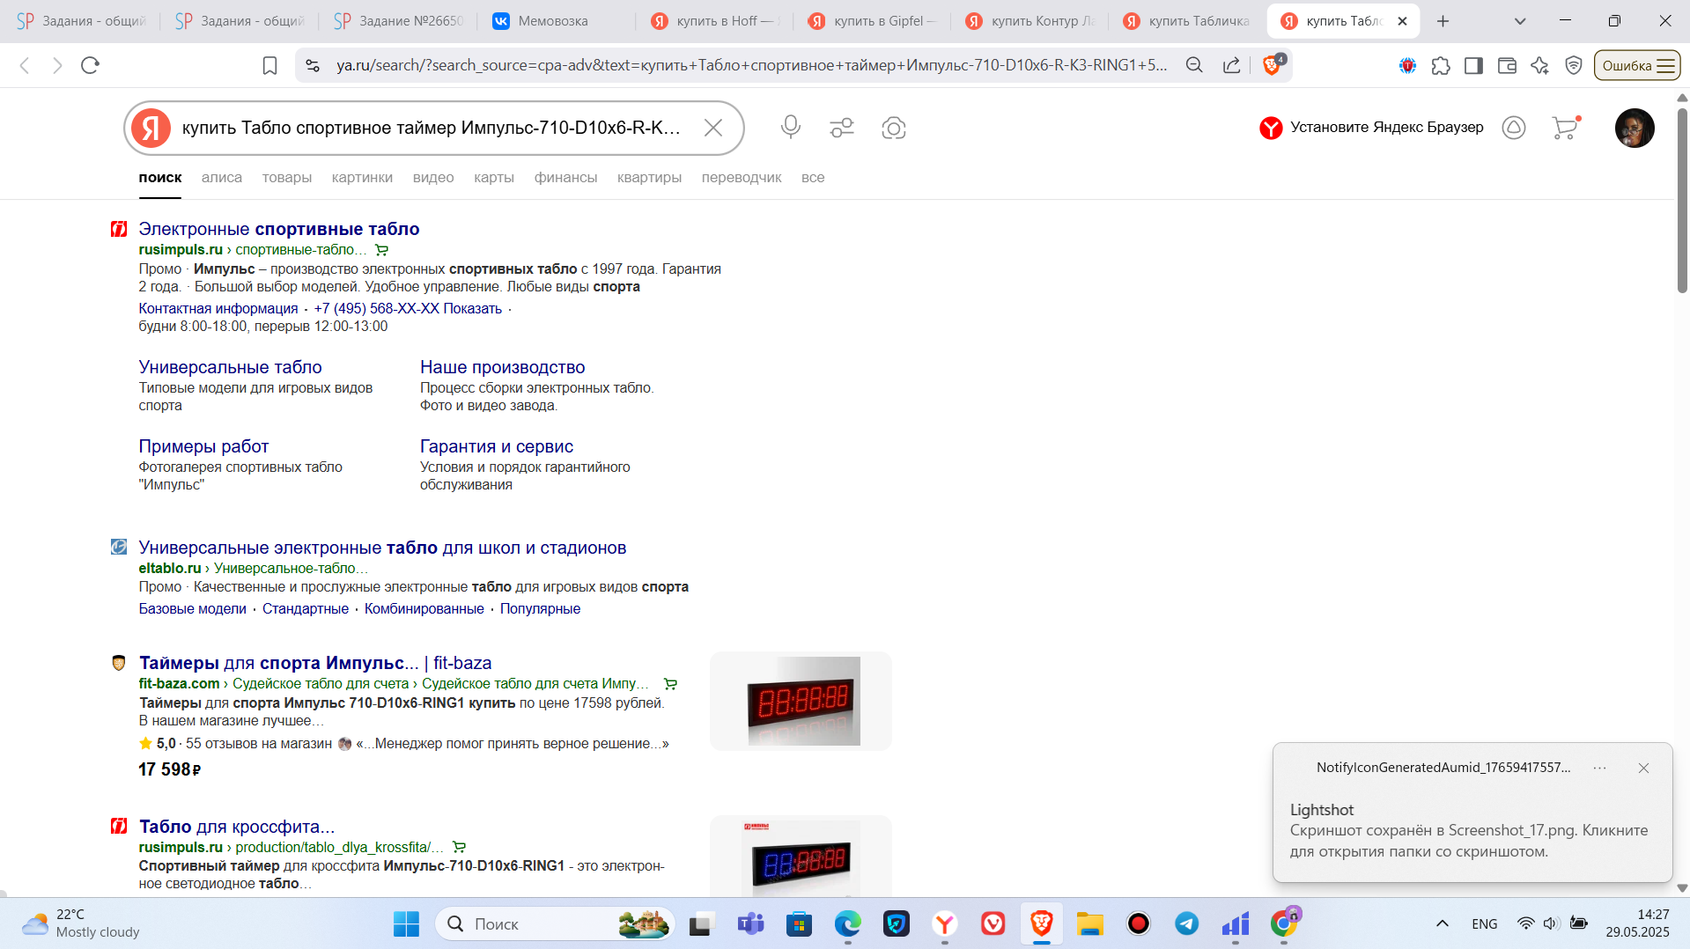Switch to the товары tab
Viewport: 1690px width, 949px height.
287,178
